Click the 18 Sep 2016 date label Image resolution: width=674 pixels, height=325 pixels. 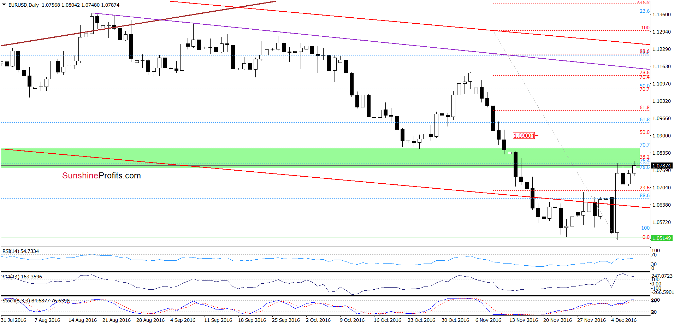point(252,320)
